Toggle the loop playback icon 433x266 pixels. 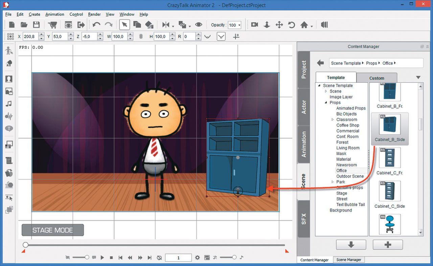[159, 258]
